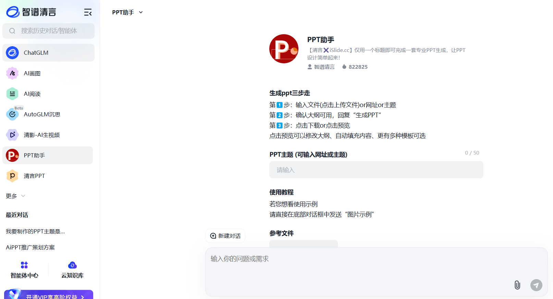Image resolution: width=553 pixels, height=299 pixels.
Task: Click the PPT主题 input field
Action: pos(376,170)
